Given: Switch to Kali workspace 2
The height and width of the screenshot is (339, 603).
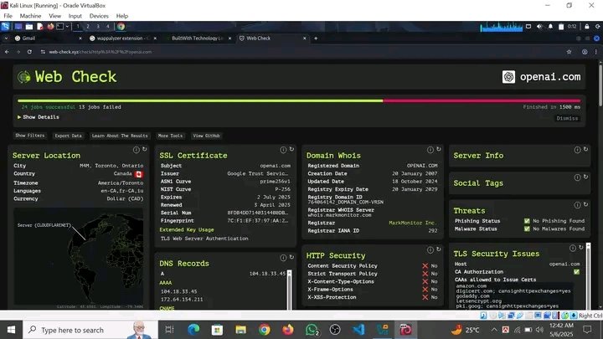Looking at the screenshot, I should 88,26.
